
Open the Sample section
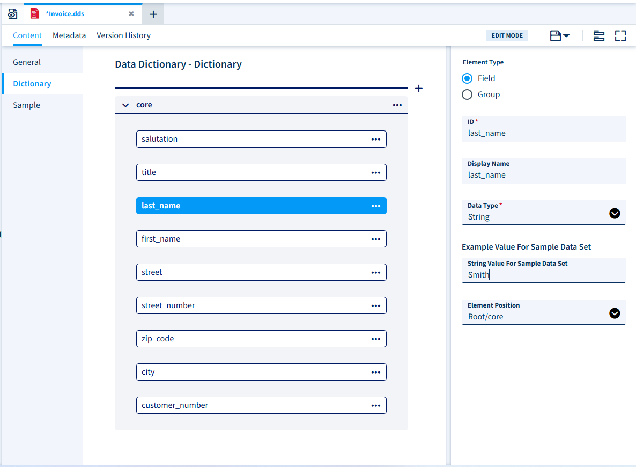[x=42, y=105]
